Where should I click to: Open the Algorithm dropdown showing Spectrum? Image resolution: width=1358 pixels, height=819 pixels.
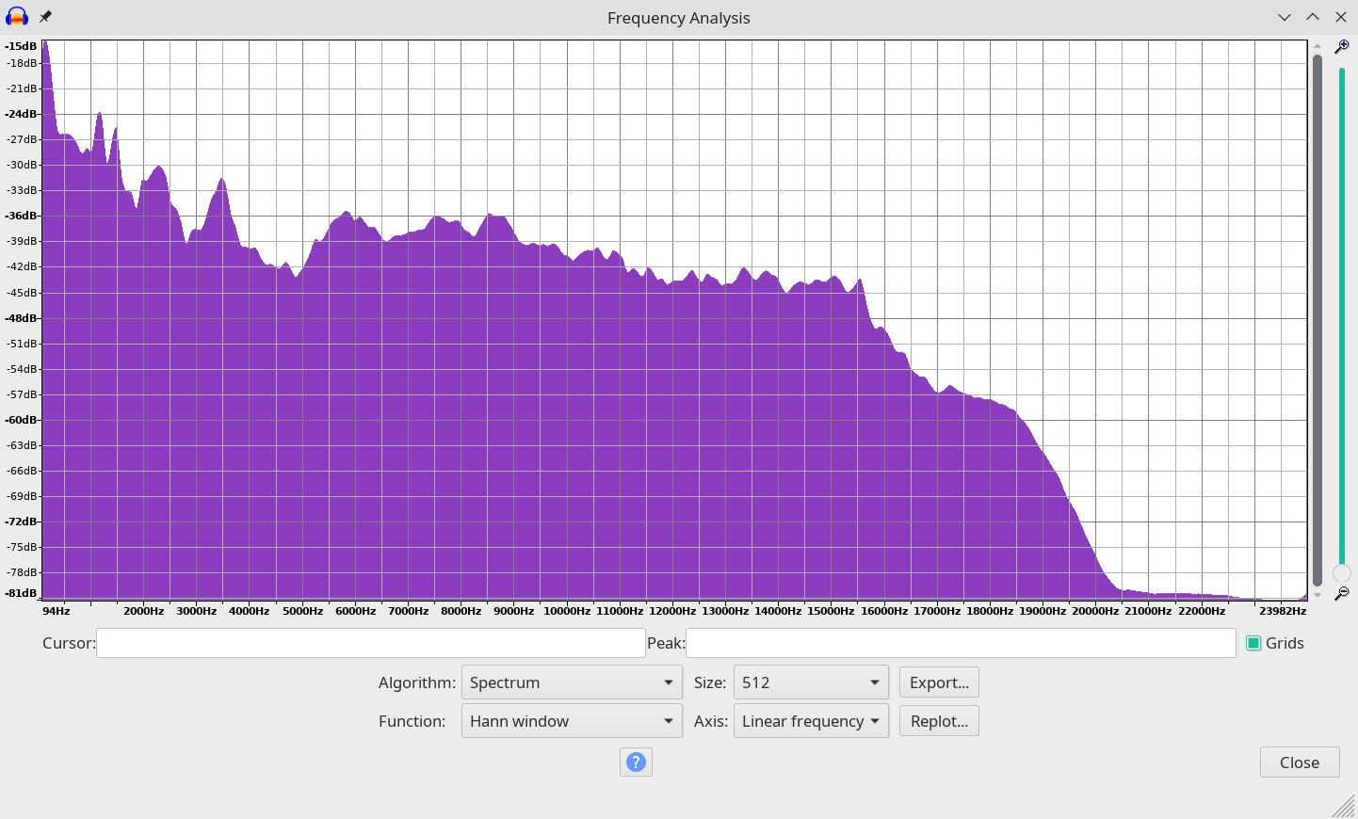coord(572,682)
